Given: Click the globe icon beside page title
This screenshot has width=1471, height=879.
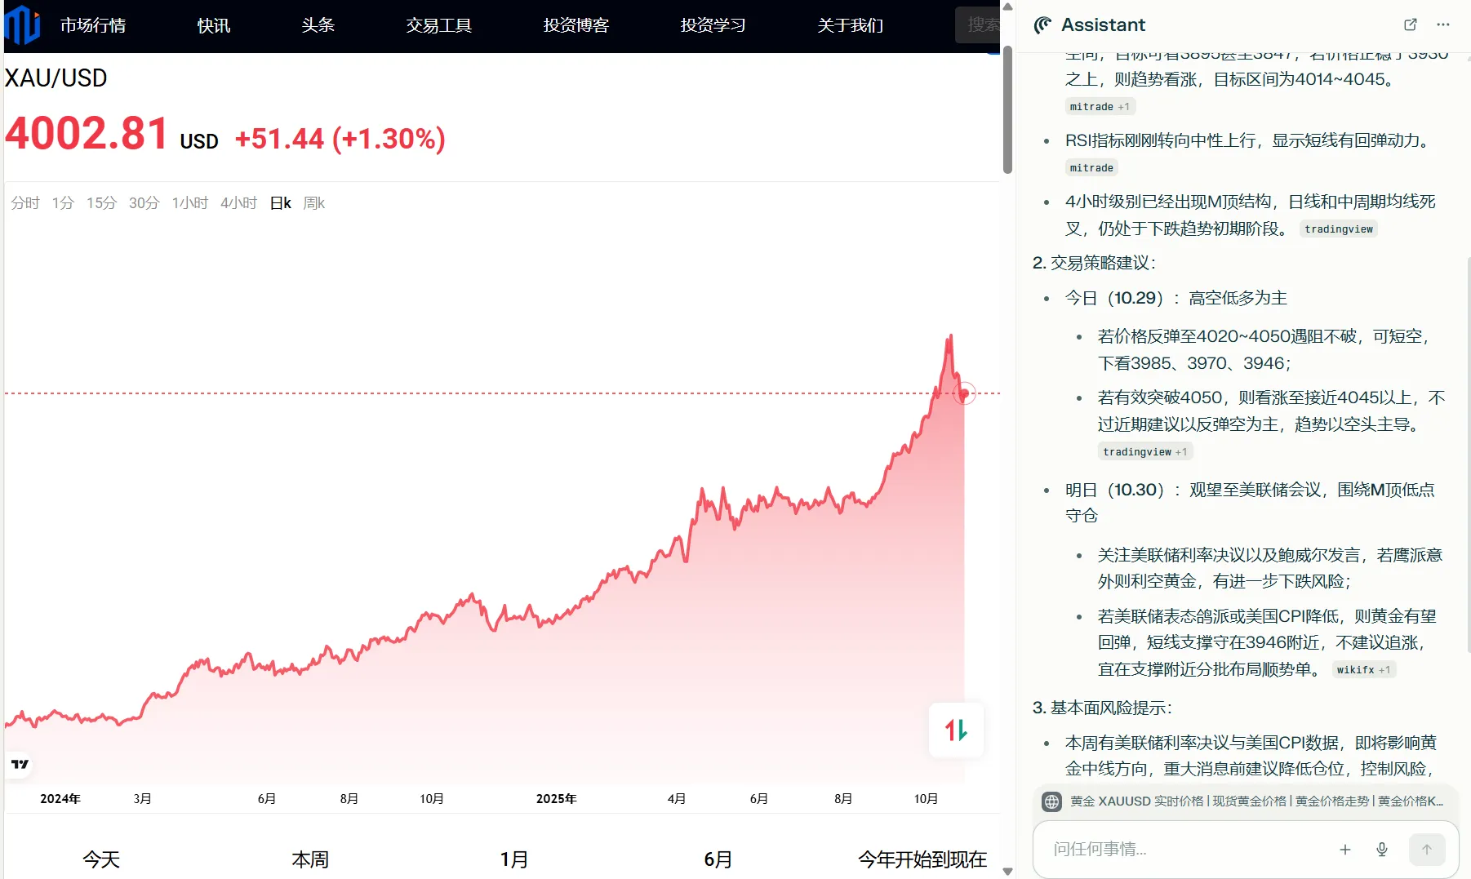Looking at the screenshot, I should [x=1052, y=801].
